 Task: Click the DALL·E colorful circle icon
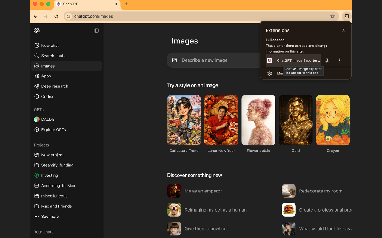pos(37,119)
